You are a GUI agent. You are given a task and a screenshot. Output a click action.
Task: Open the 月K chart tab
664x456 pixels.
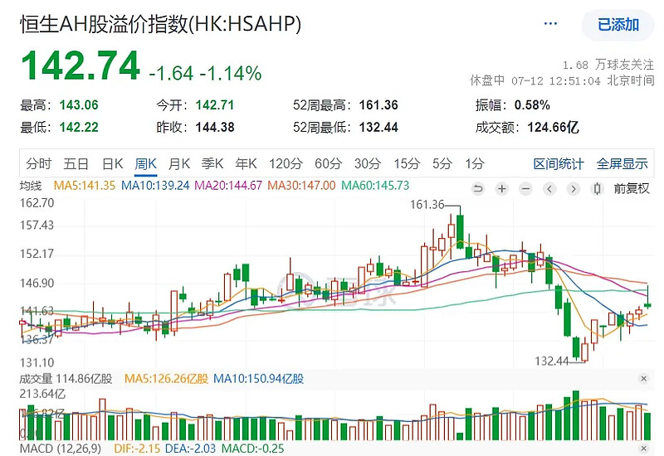[178, 163]
